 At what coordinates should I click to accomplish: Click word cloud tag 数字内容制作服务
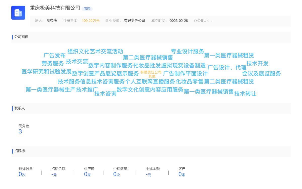click(x=110, y=66)
